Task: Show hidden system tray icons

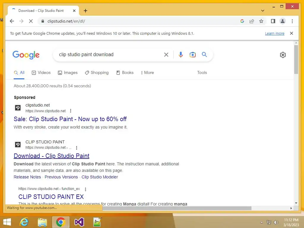Action: coord(262,222)
